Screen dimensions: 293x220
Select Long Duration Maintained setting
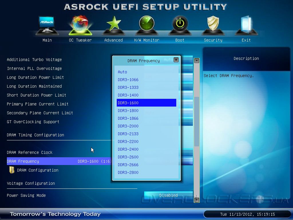tap(34, 86)
